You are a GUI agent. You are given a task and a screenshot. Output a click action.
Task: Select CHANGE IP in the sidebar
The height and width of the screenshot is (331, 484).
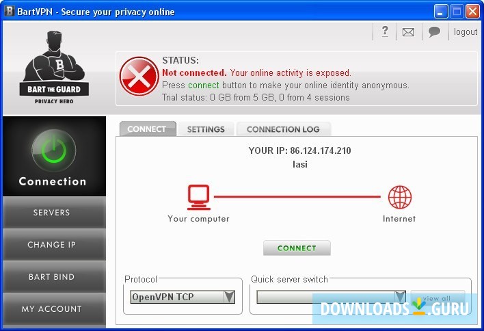point(54,245)
